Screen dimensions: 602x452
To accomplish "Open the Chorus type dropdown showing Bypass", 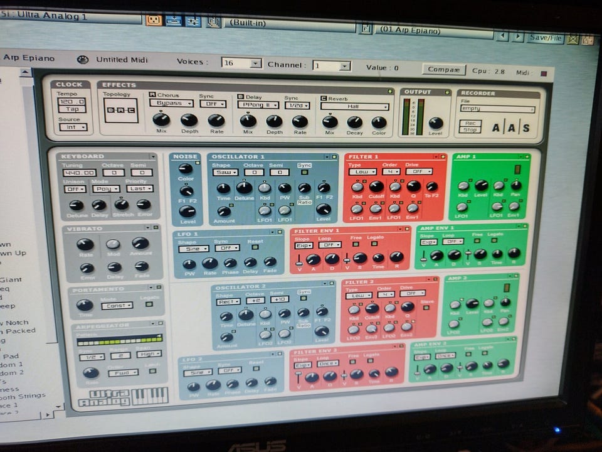I will (x=171, y=103).
